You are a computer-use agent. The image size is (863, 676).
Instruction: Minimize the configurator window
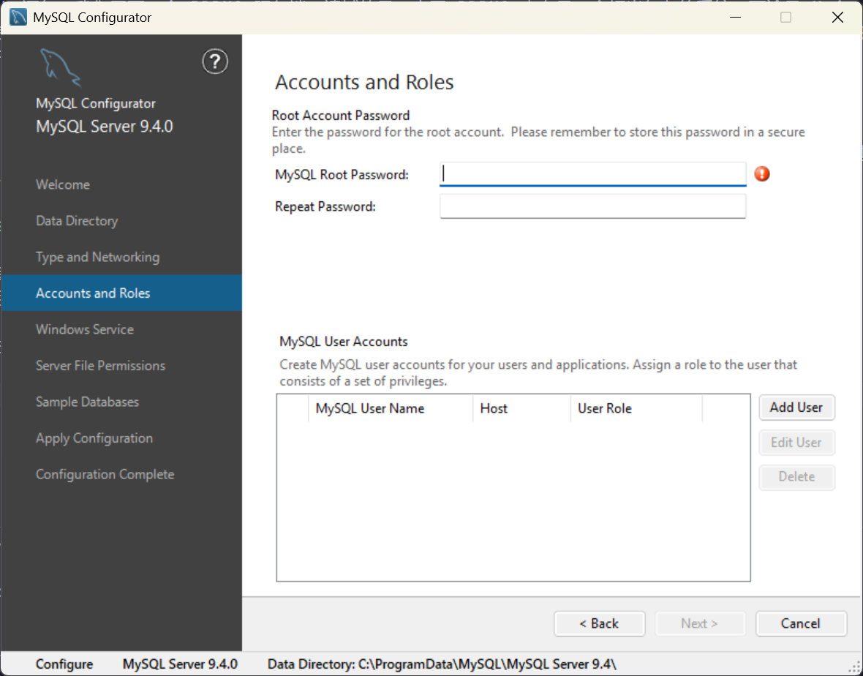click(x=734, y=18)
